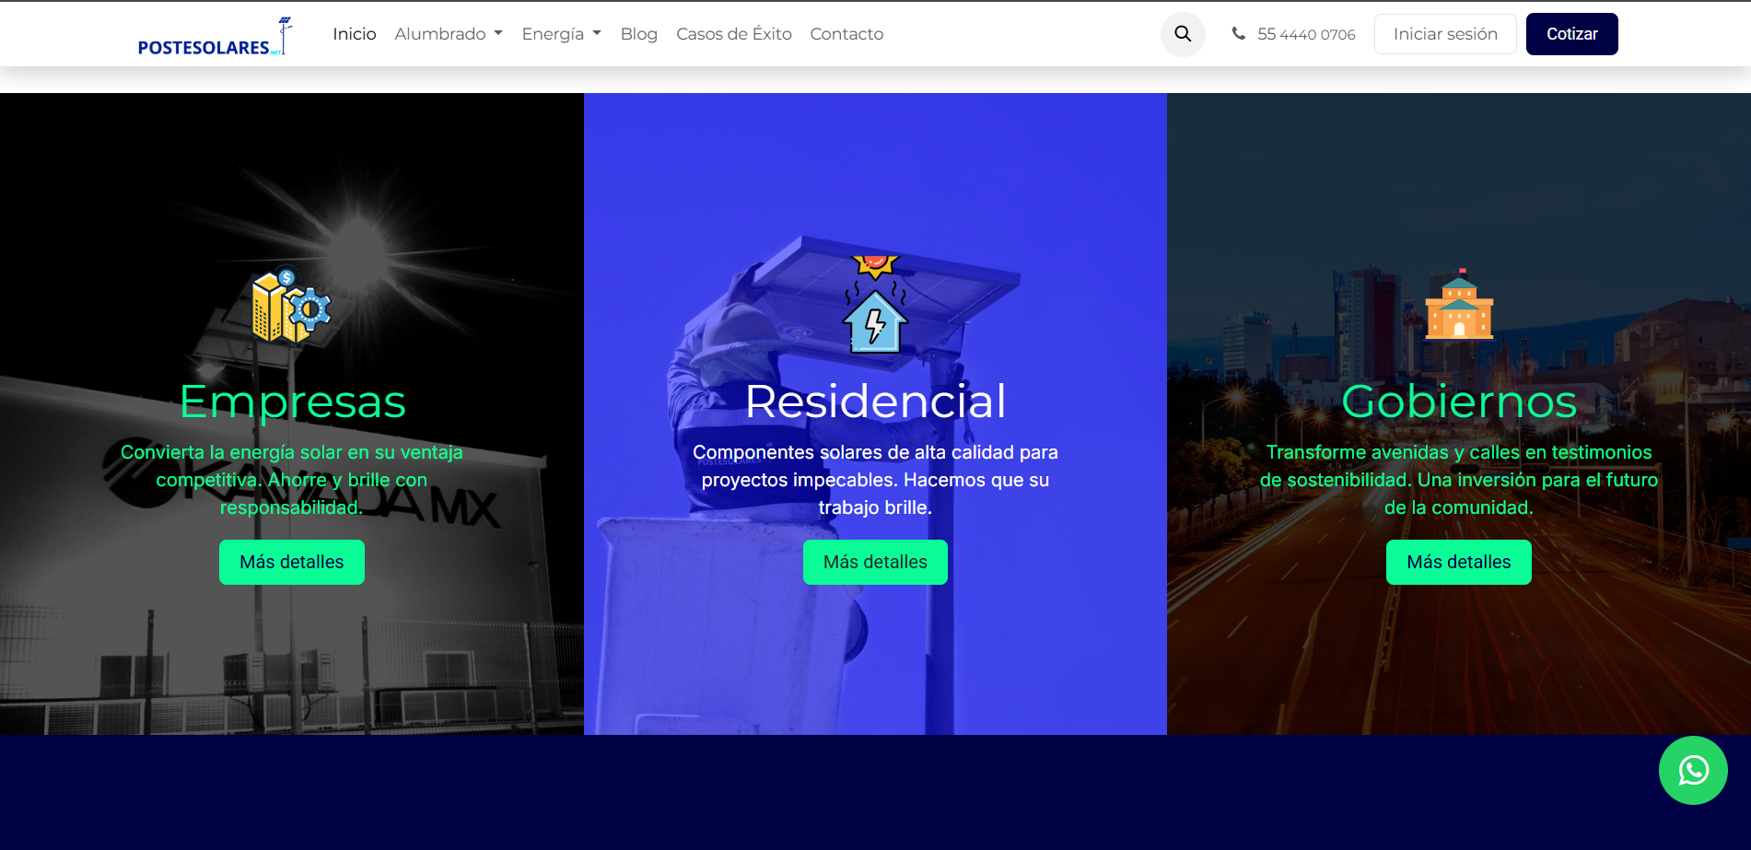Click Iniciar sesión button
Image resolution: width=1751 pixels, height=850 pixels.
click(1444, 34)
